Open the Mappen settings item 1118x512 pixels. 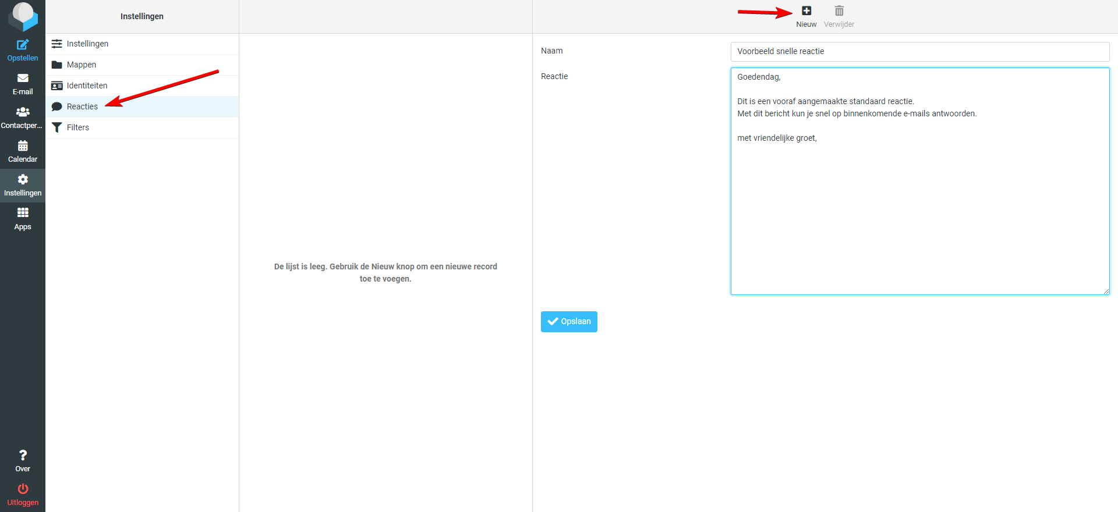tap(82, 65)
